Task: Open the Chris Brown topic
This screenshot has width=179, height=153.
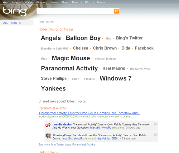Action: (x=105, y=48)
